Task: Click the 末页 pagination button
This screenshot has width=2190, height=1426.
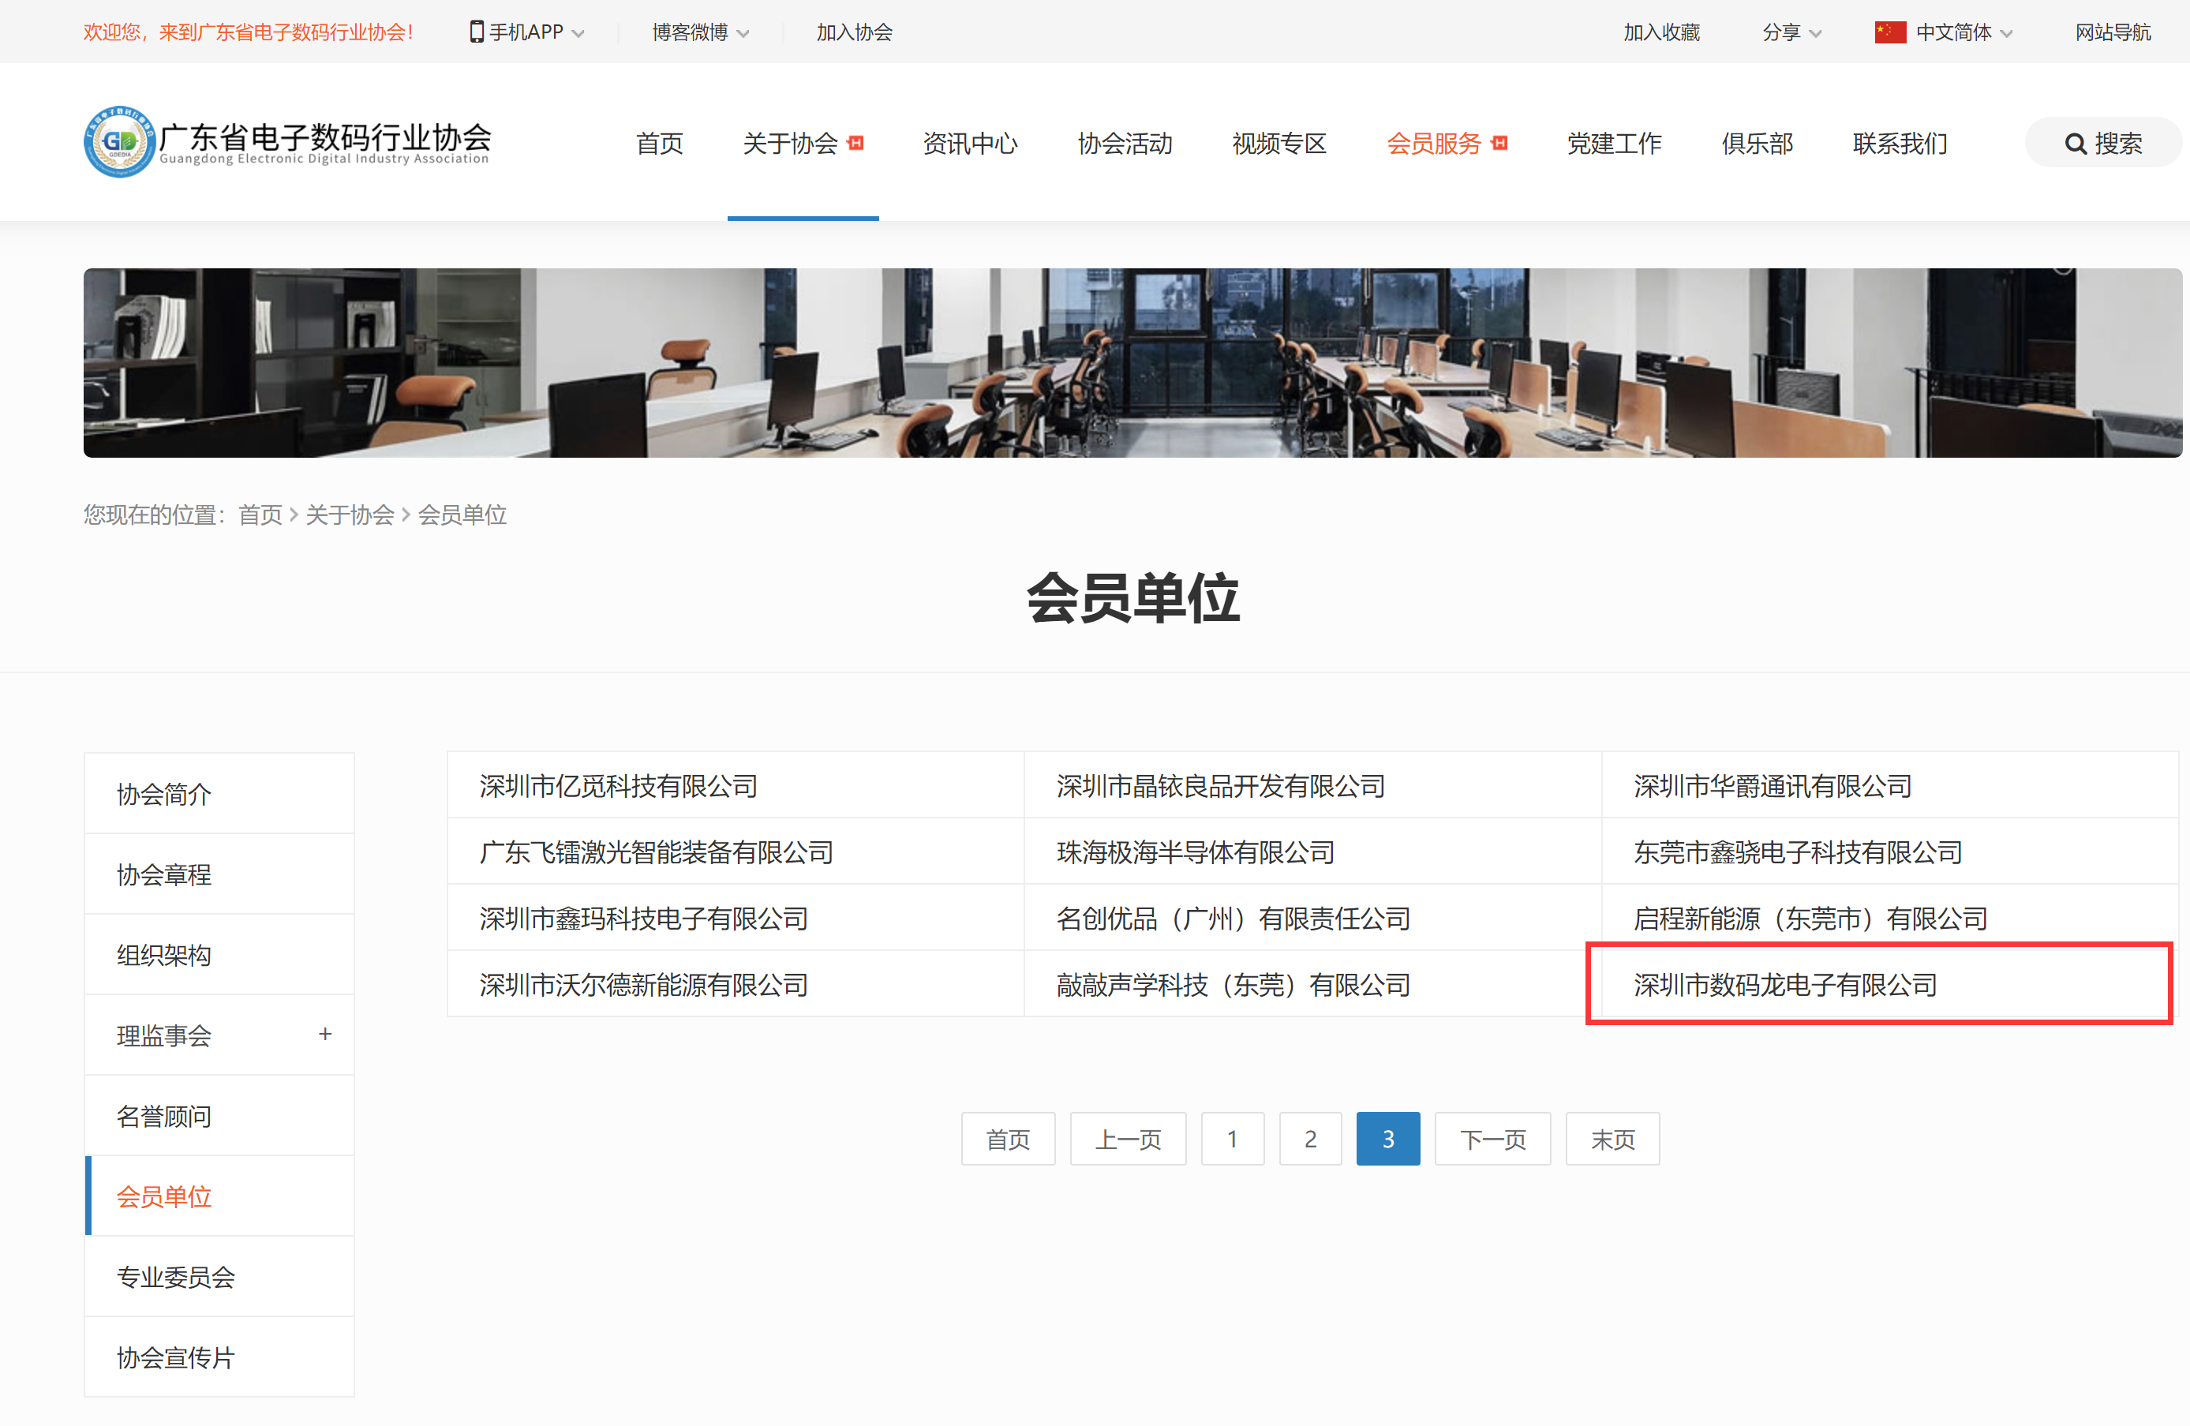Action: click(1612, 1138)
